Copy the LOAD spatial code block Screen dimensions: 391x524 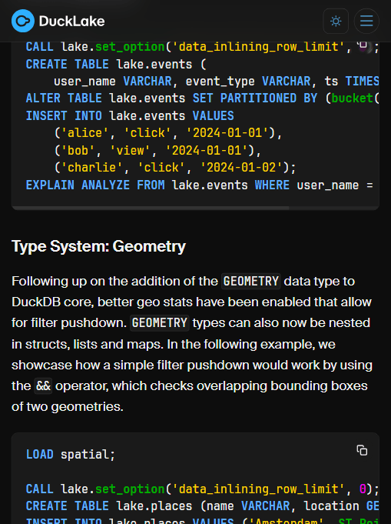(x=362, y=450)
